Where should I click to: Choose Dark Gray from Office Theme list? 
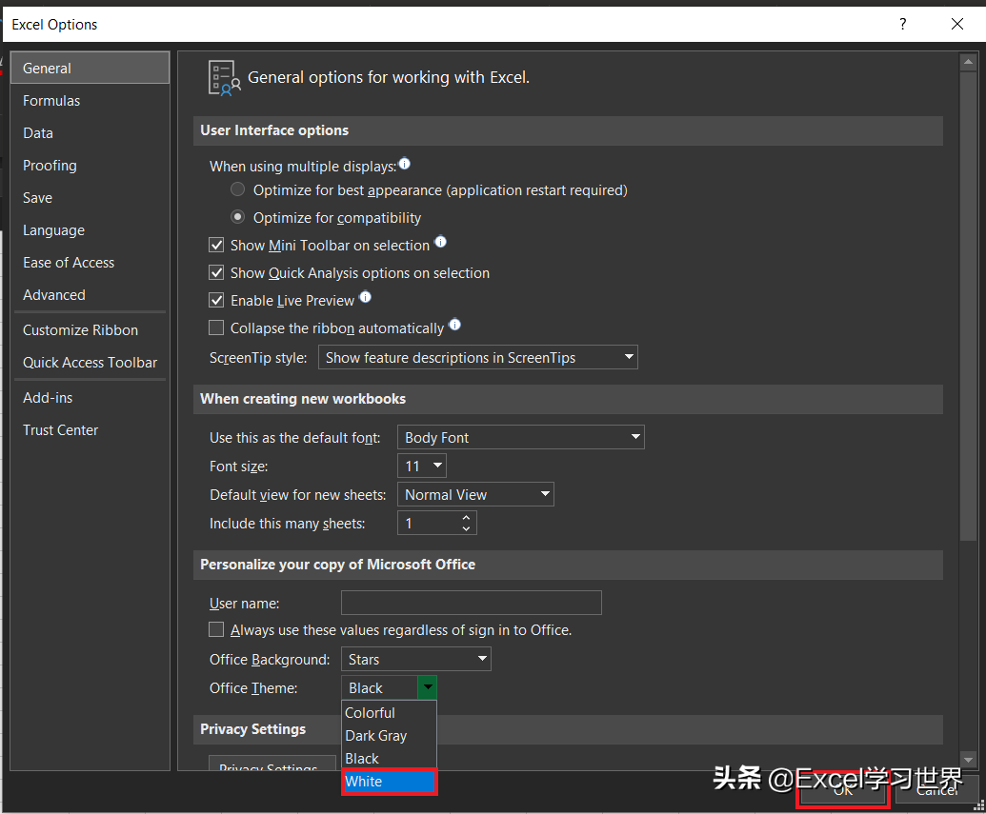[x=389, y=735]
